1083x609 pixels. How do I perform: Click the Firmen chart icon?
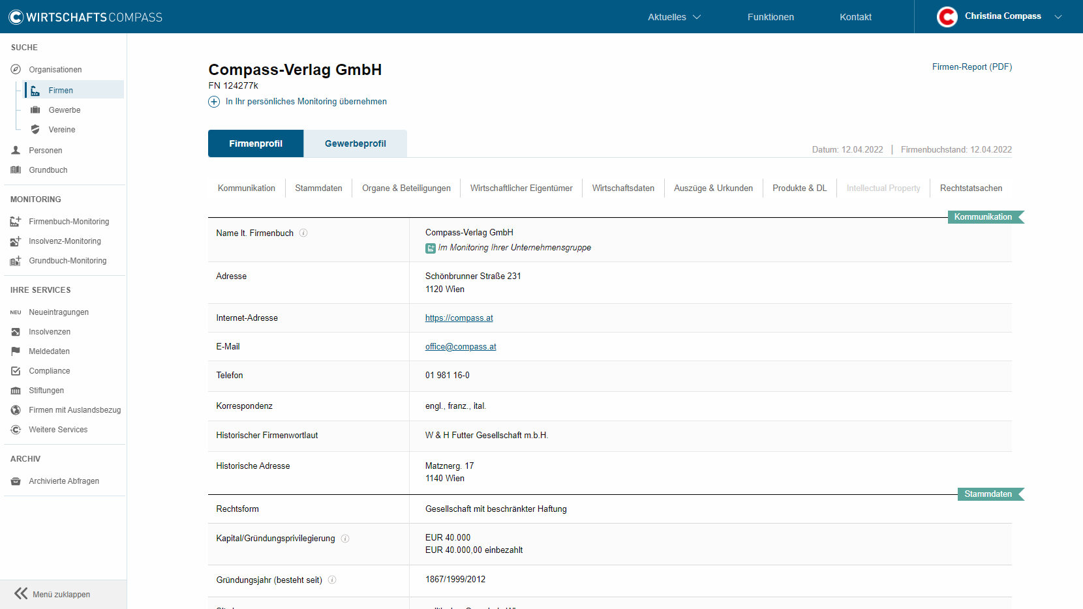click(x=35, y=91)
